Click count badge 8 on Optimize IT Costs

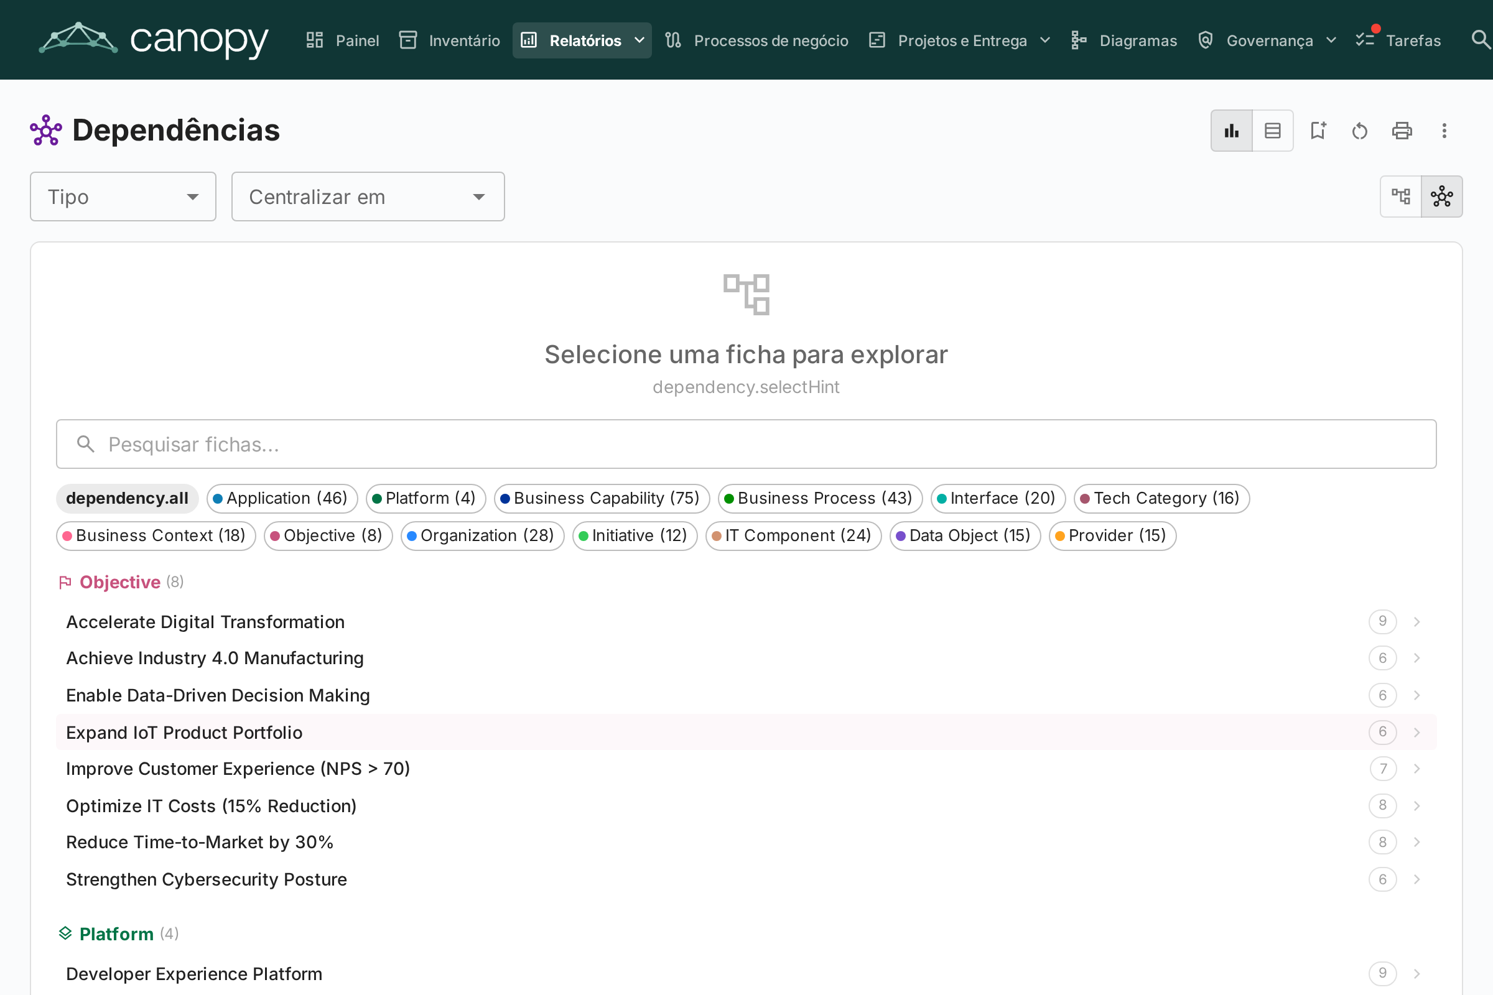point(1382,805)
